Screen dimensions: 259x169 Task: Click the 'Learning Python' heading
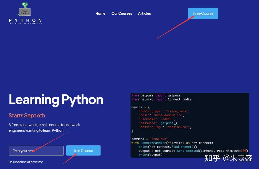[x=56, y=99]
